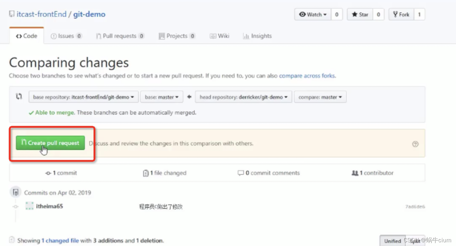Select the 1 commit tab
Image resolution: width=456 pixels, height=246 pixels.
click(x=61, y=173)
